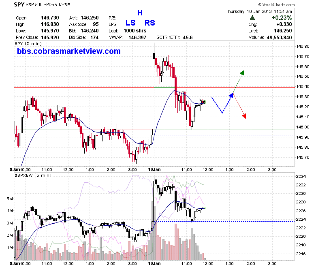
Task: Click the Chg value +0.330
Action: click(x=284, y=24)
